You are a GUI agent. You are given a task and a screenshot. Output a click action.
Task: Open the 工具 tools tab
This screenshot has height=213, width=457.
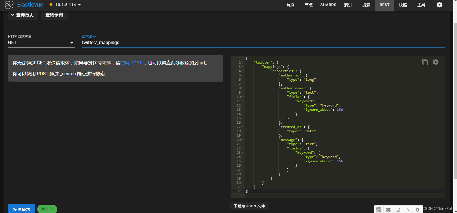pos(421,5)
